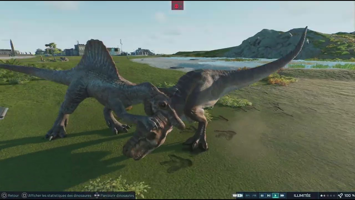Click the wrench and gear maintenance icon
The height and width of the screenshot is (200, 355).
click(340, 196)
